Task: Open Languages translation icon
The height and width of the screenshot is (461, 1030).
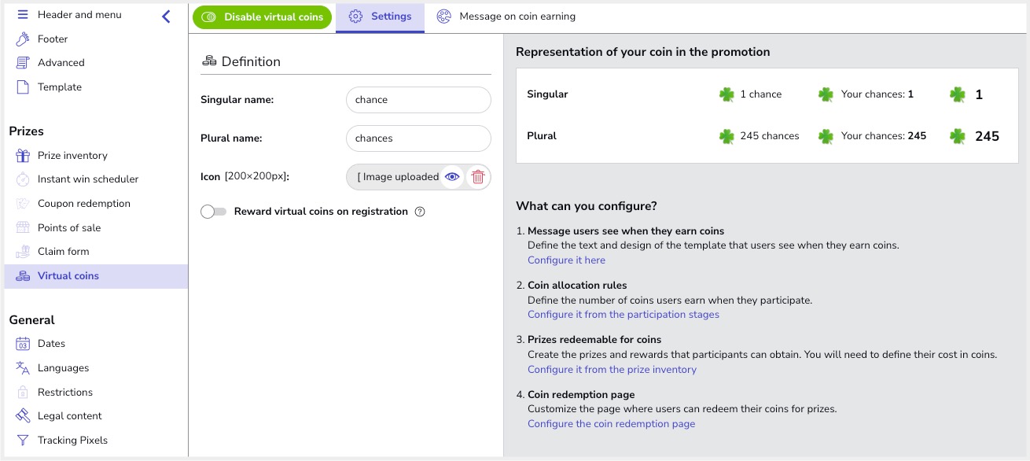Action: point(23,368)
